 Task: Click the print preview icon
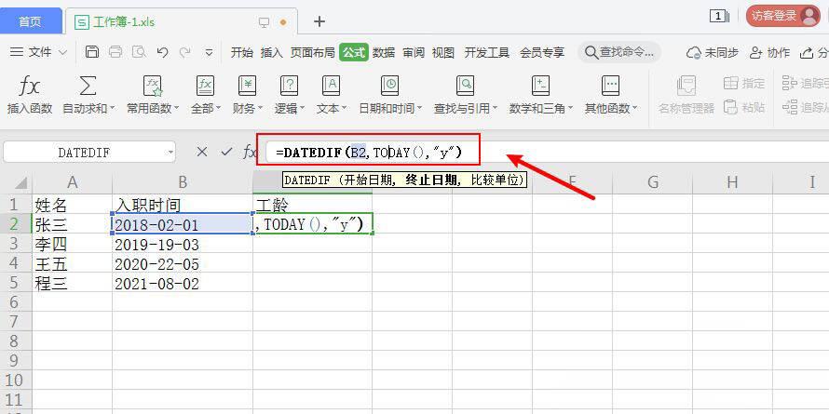point(139,52)
